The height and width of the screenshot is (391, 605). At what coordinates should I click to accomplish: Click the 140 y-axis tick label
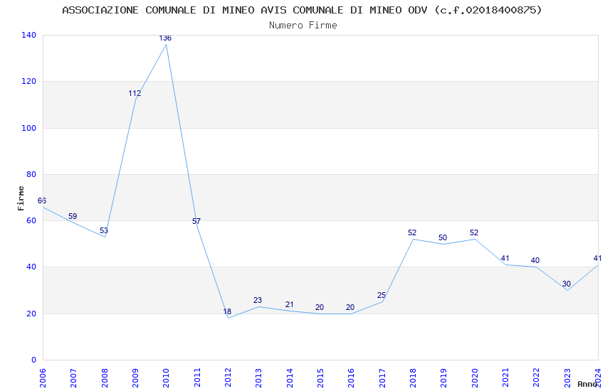tap(29, 35)
